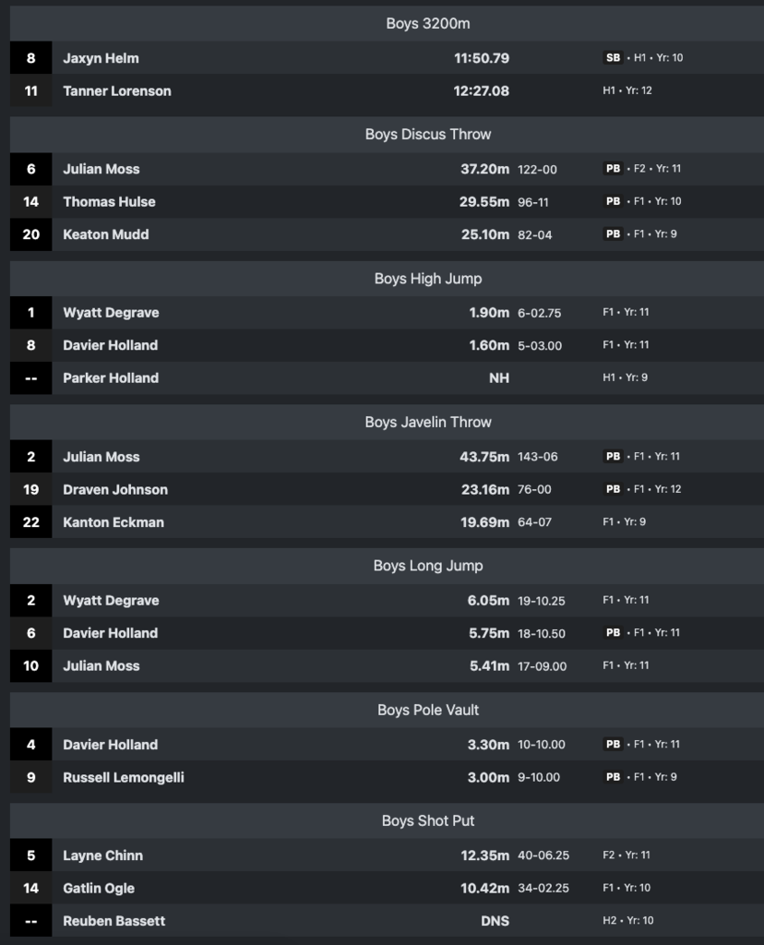Open Reuben Bassett's athlete link
The width and height of the screenshot is (764, 945).
[114, 921]
